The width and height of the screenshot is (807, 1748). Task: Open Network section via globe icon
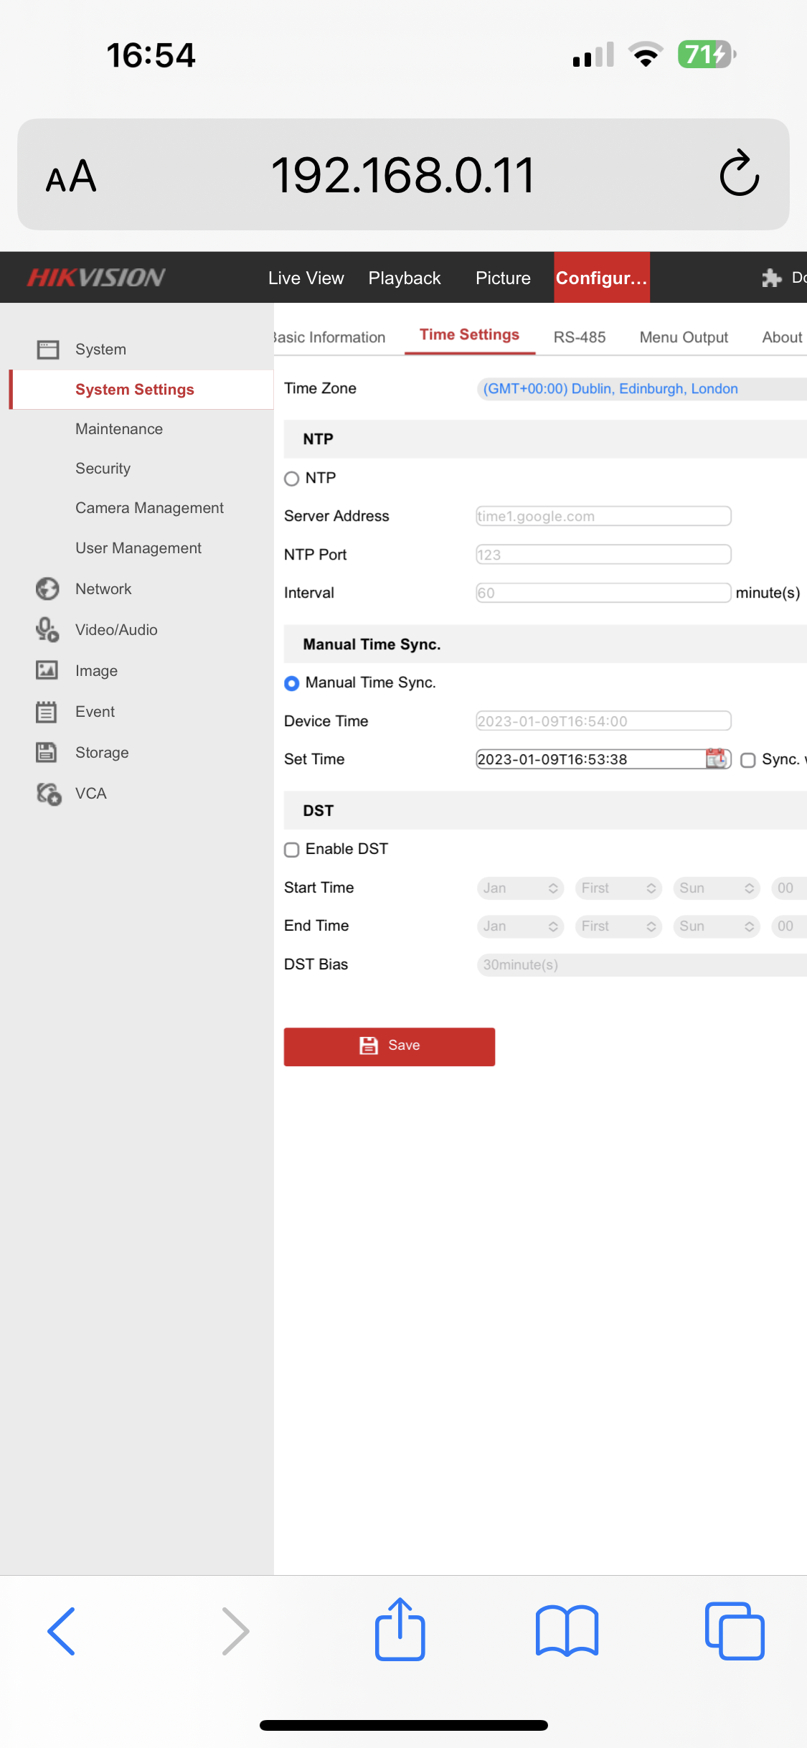point(47,589)
